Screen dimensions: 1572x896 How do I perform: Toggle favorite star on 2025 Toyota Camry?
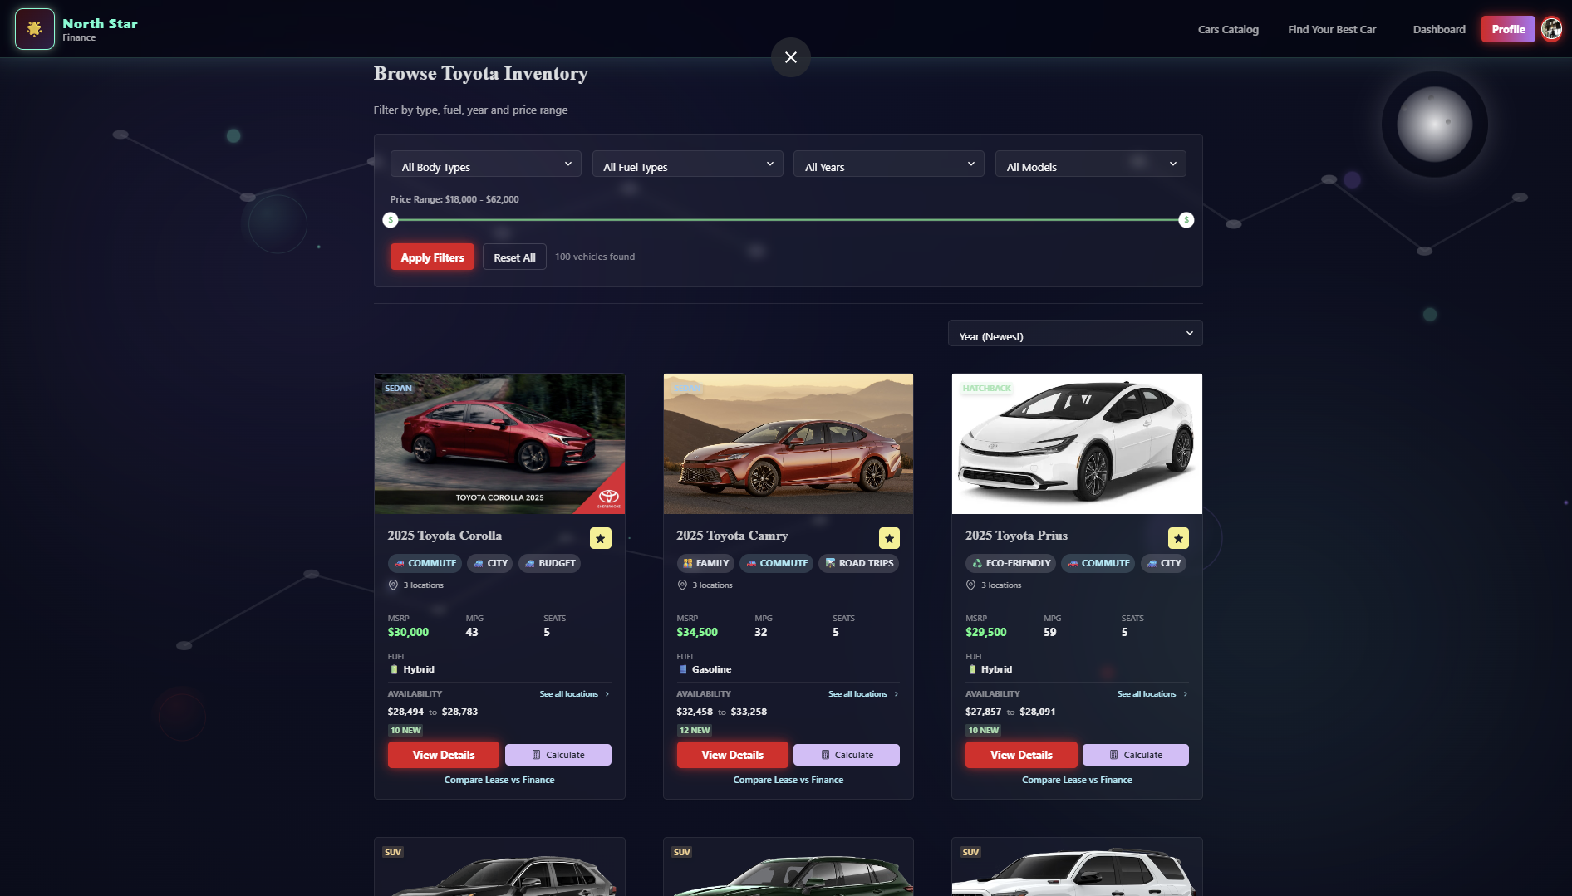tap(889, 538)
